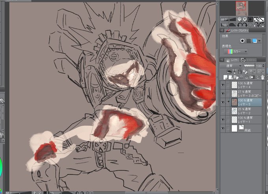The width and height of the screenshot is (268, 194).
Task: Toggle edit target box of レイヤー 1
Action: (x=228, y=119)
